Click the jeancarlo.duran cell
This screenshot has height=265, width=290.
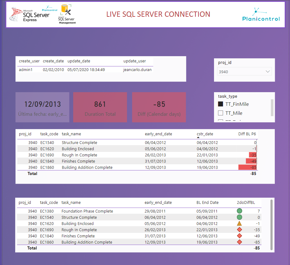coord(137,70)
